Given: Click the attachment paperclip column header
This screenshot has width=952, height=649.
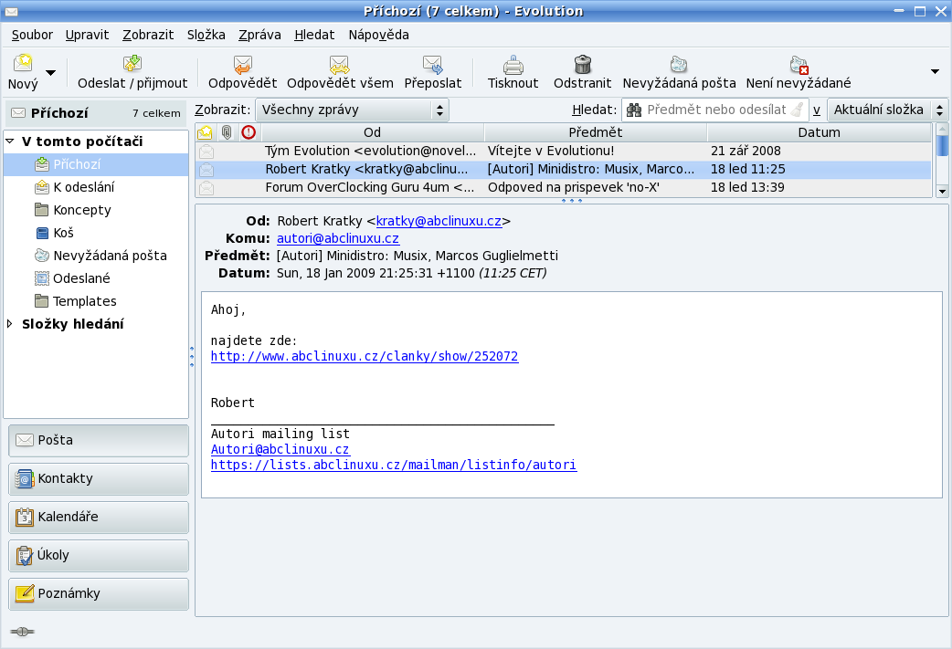Looking at the screenshot, I should click(x=227, y=132).
